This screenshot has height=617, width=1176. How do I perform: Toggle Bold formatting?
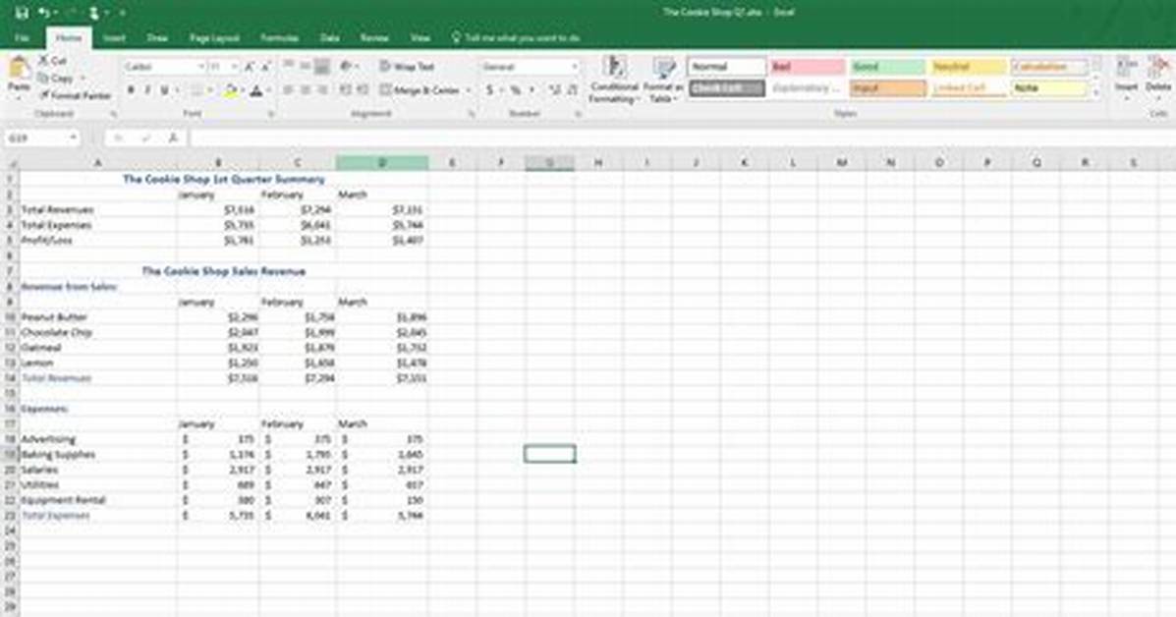(131, 90)
